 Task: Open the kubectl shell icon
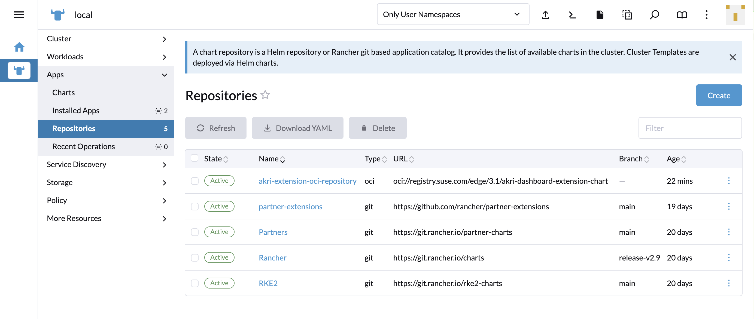tap(572, 15)
